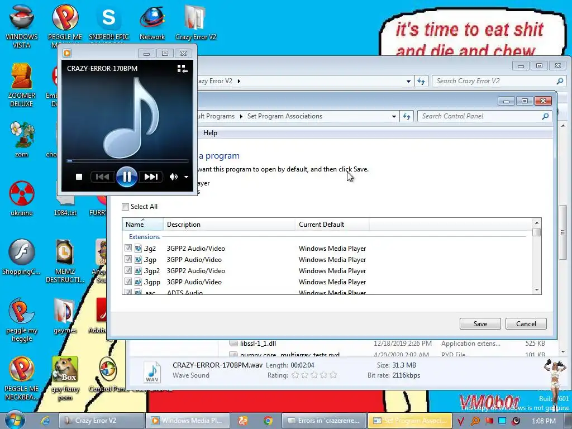
Task: Open the Skype SNIPED!! EPIC desktop icon
Action: pyautogui.click(x=109, y=22)
